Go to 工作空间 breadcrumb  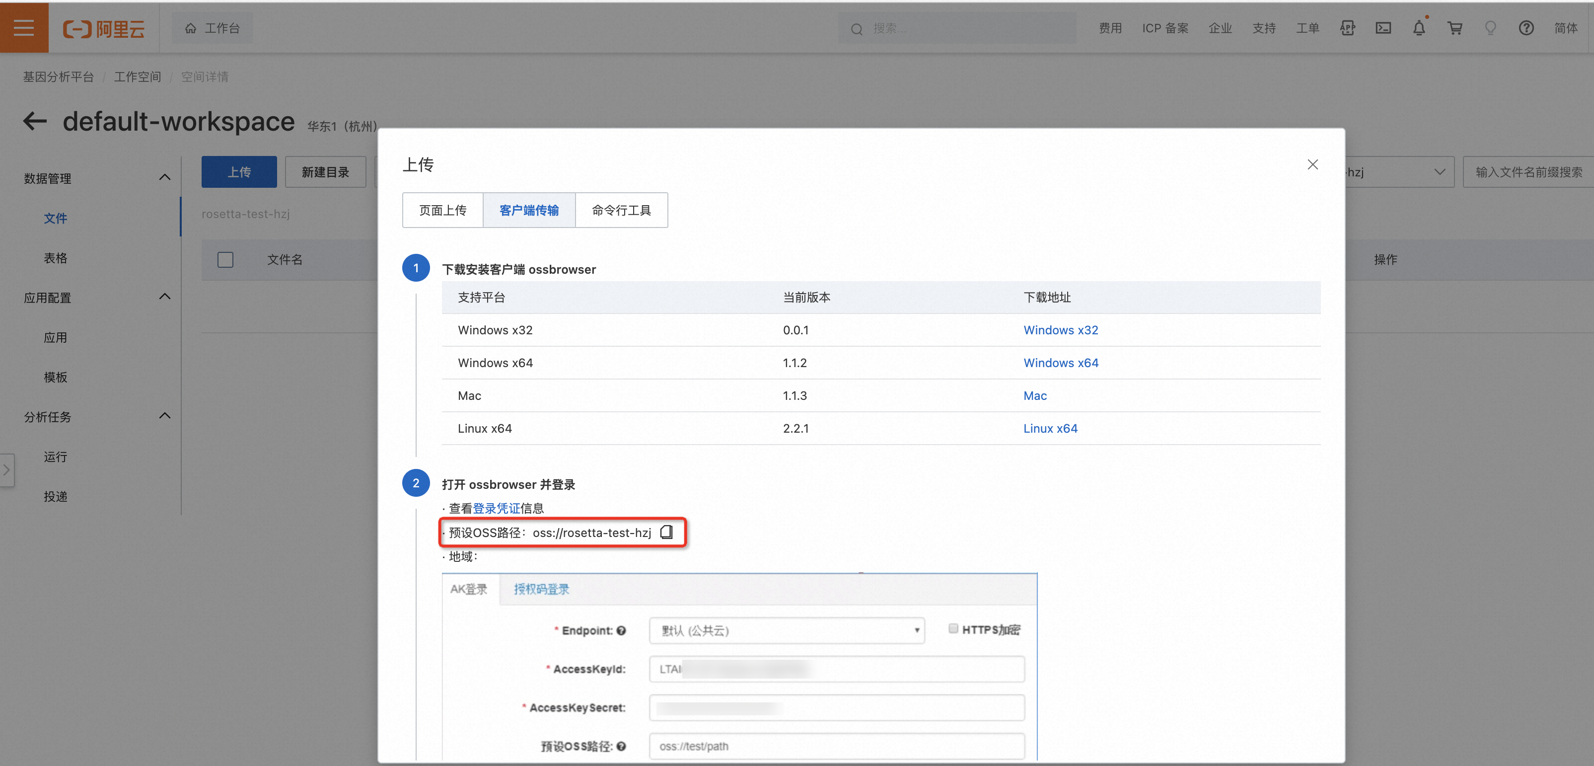(138, 77)
